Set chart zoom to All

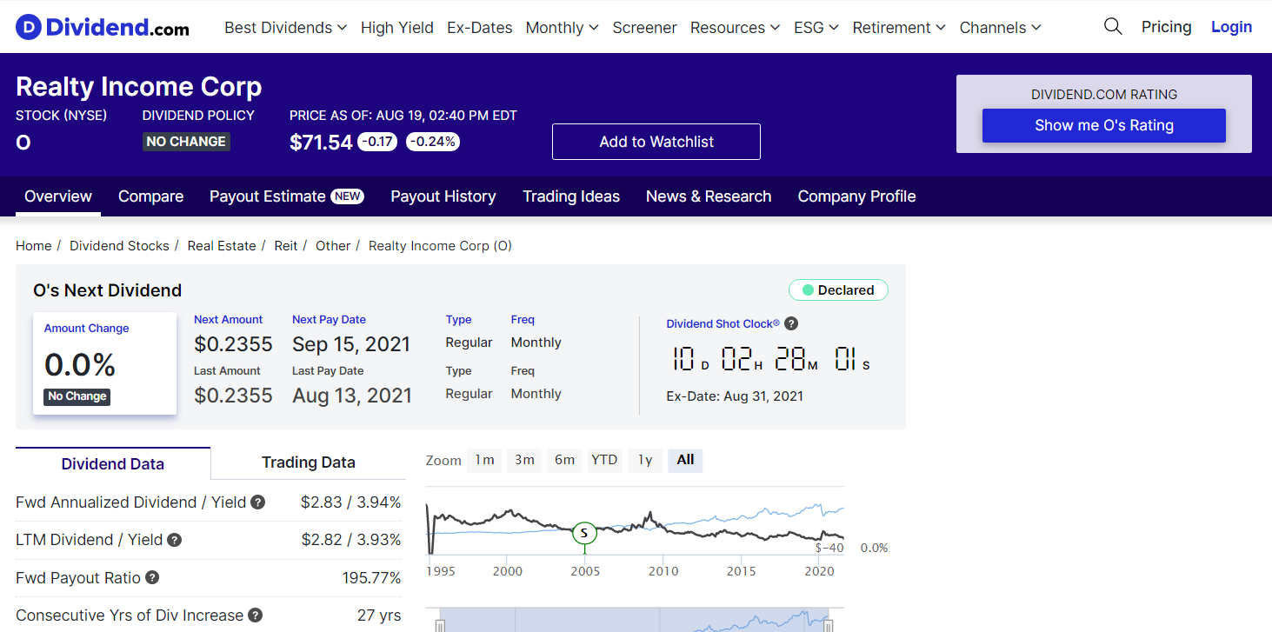click(685, 460)
